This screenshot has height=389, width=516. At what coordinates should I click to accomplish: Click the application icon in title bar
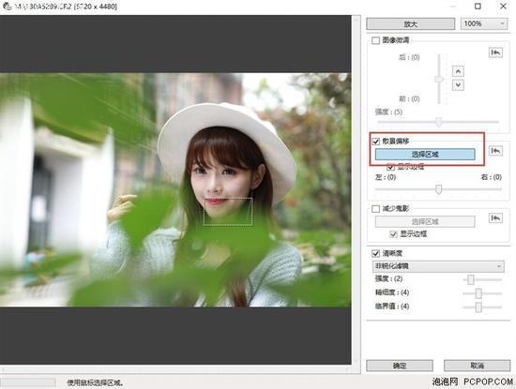pos(7,7)
